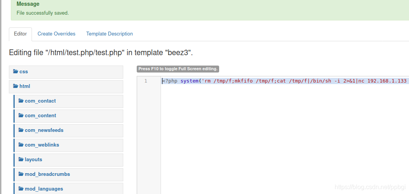
Task: Open the com_contact folder label
Action: (40, 101)
